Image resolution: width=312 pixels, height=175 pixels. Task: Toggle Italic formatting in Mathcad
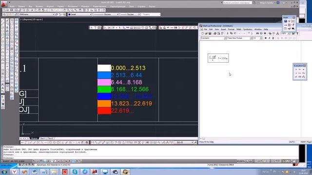(269, 38)
